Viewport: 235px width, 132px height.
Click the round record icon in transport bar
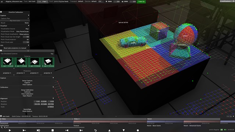pyautogui.click(x=138, y=131)
